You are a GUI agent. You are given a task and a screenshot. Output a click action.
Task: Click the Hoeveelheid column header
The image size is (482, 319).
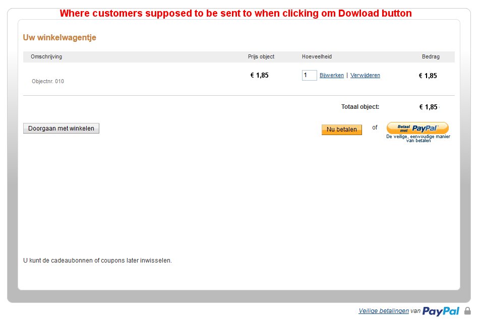point(317,56)
